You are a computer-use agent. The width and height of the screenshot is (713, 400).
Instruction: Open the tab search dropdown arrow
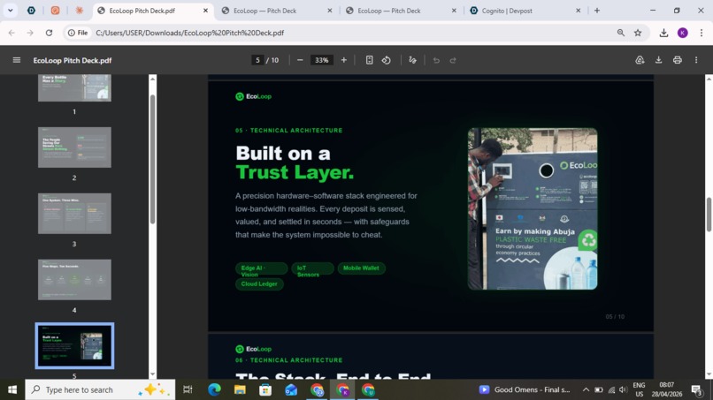pyautogui.click(x=10, y=11)
